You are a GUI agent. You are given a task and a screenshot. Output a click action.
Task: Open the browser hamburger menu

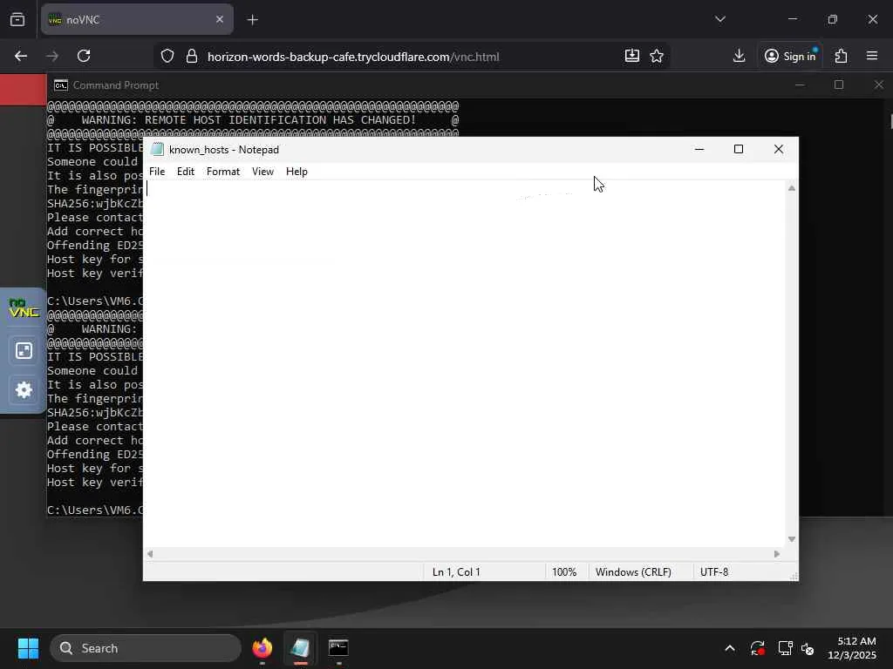coord(872,56)
